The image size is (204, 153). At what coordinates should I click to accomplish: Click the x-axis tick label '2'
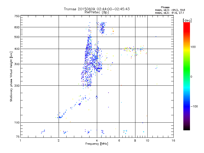(x=59, y=141)
